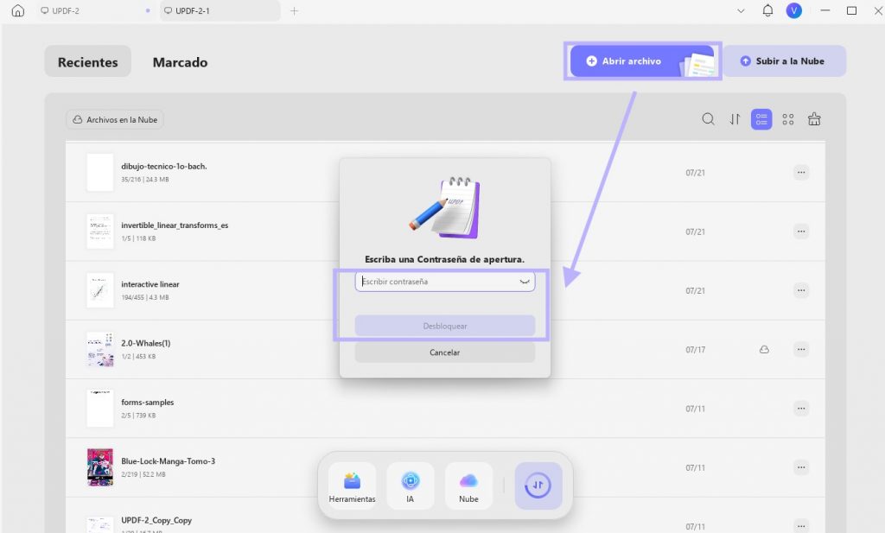
Task: Open invertible_linear_transforms_es thumbnail
Action: pyautogui.click(x=100, y=232)
